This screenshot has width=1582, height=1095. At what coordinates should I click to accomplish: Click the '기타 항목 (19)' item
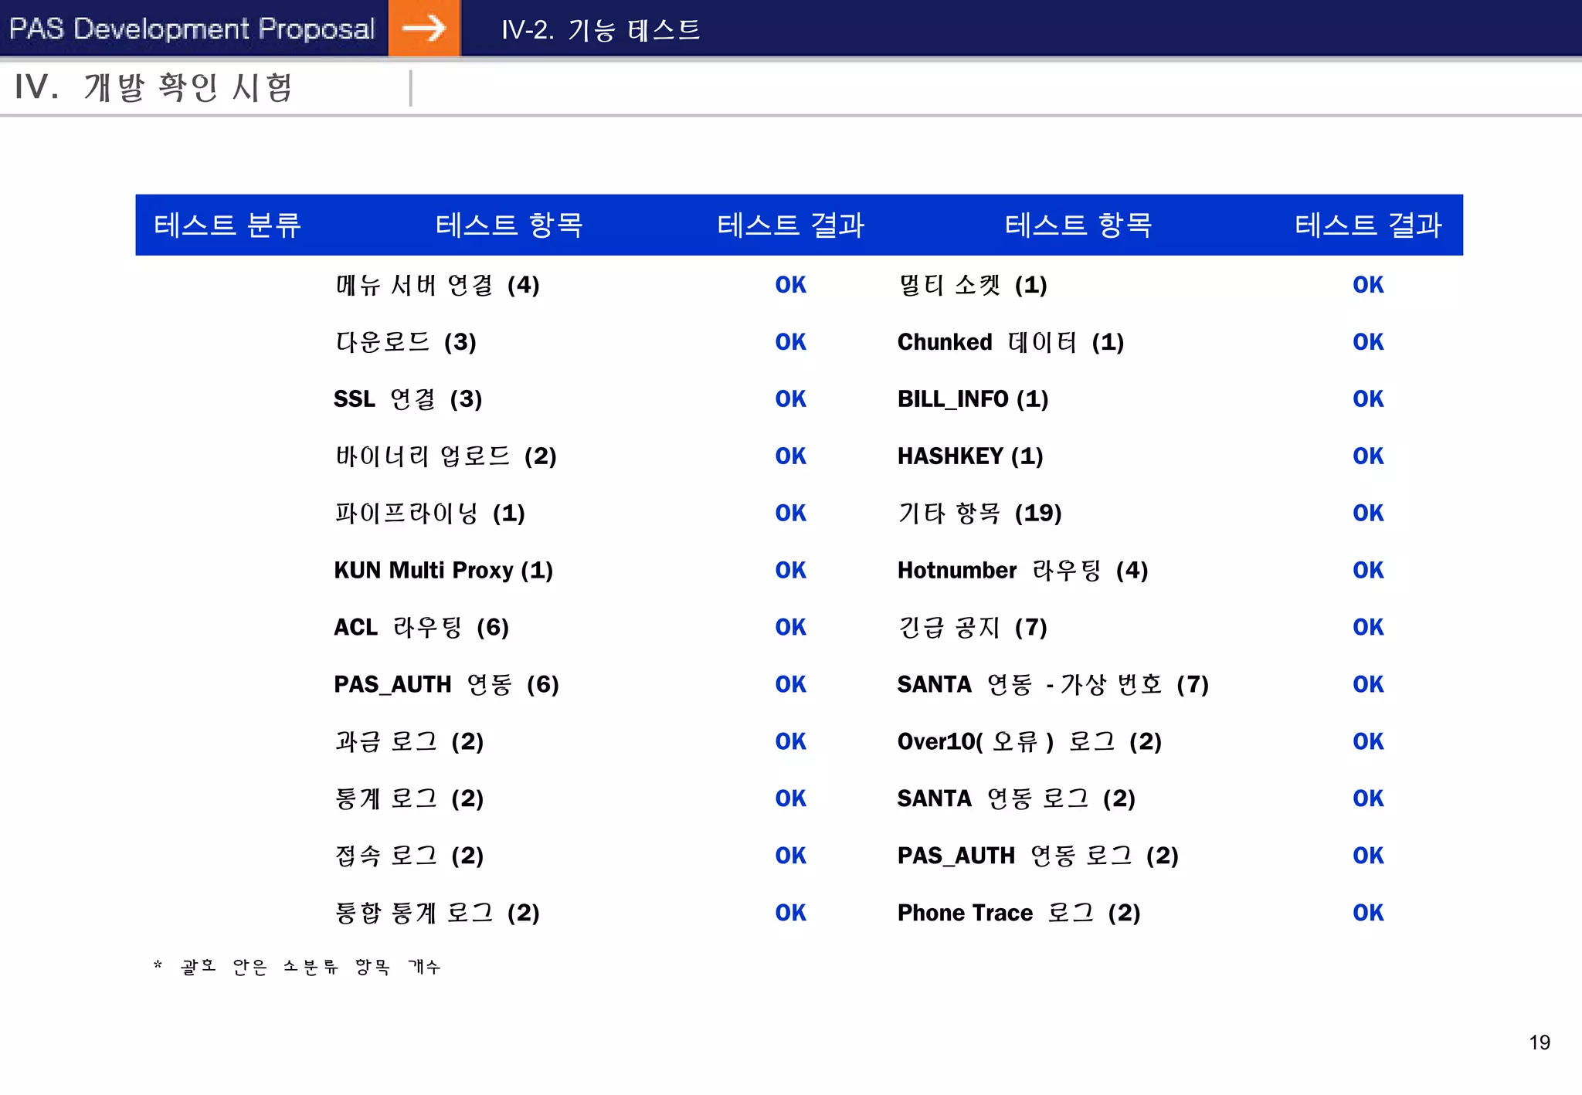(x=979, y=514)
